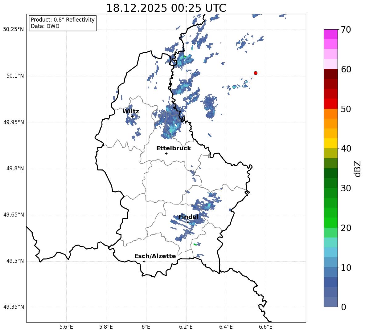
Task: Click the 70 label on colorbar
Action: click(x=346, y=30)
